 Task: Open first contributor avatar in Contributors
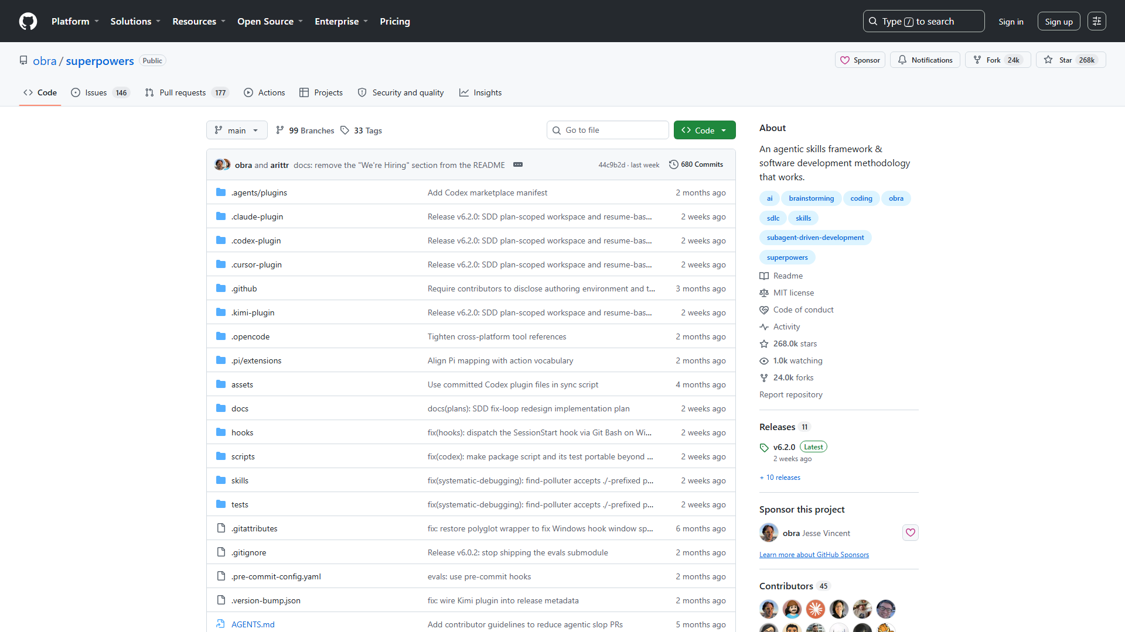(x=769, y=609)
